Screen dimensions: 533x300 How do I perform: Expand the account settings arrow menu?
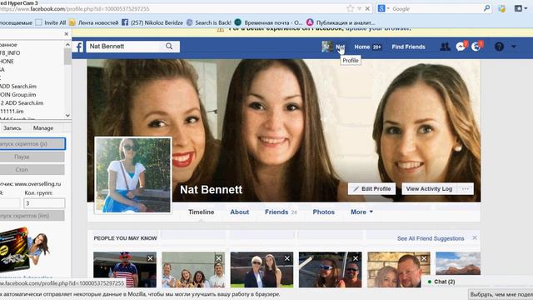(x=513, y=47)
